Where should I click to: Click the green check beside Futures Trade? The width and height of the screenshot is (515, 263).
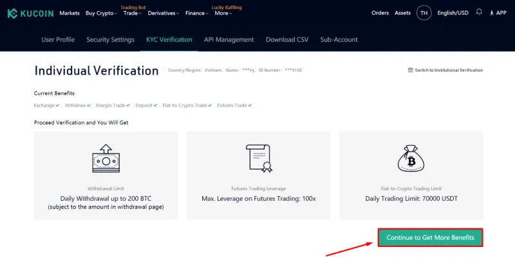pos(250,105)
